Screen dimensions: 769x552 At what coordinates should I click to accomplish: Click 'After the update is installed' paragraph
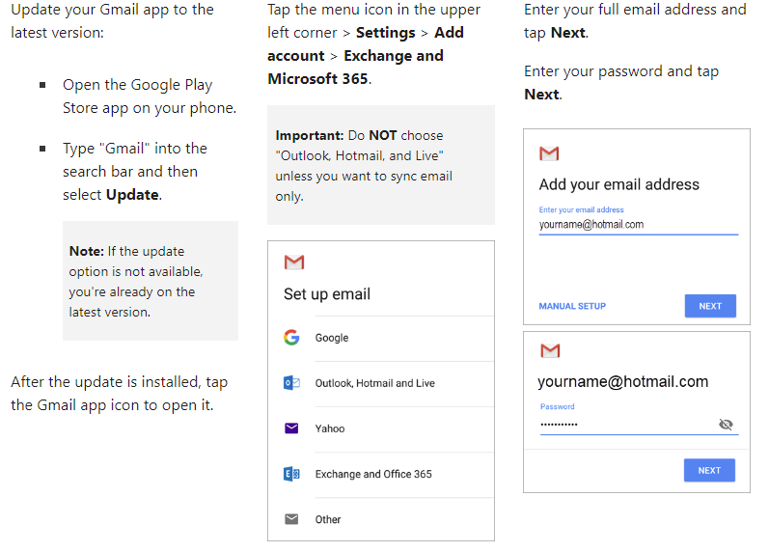click(120, 394)
